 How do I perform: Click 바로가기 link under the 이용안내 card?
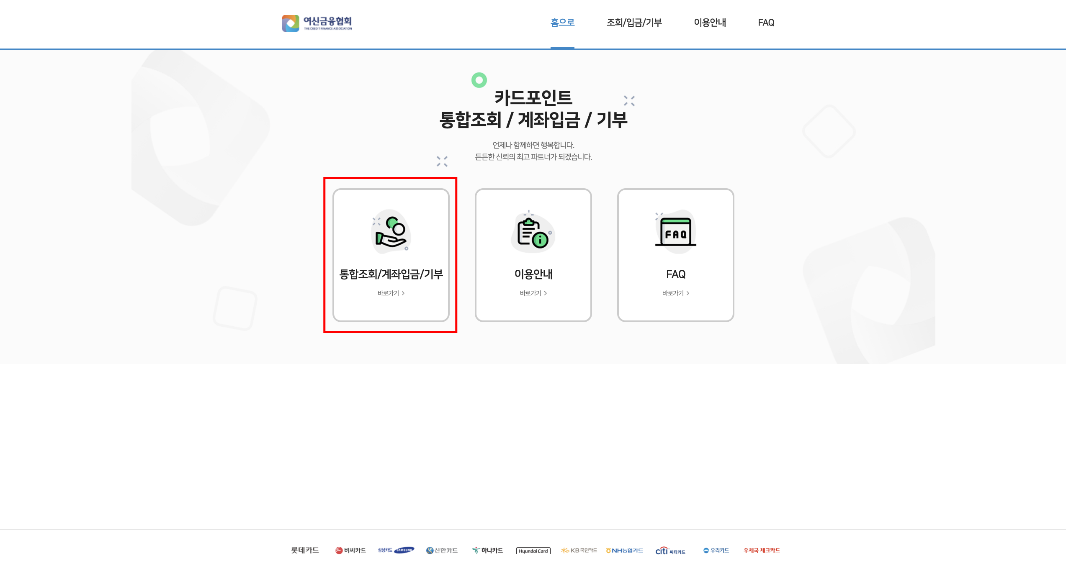click(x=533, y=293)
